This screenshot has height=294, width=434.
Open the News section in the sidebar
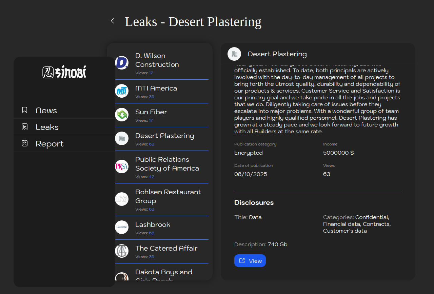[x=46, y=111]
